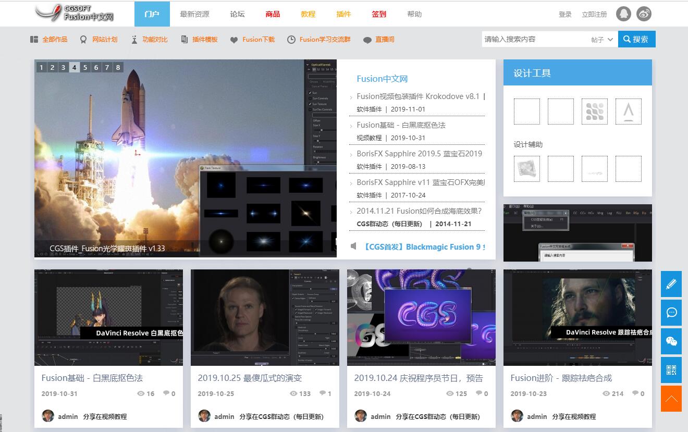Open 2019.10.24 庆祝程序员节日 title
The width and height of the screenshot is (688, 432).
[419, 378]
